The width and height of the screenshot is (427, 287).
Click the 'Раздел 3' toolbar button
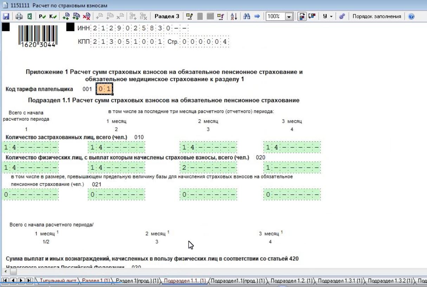pos(167,16)
